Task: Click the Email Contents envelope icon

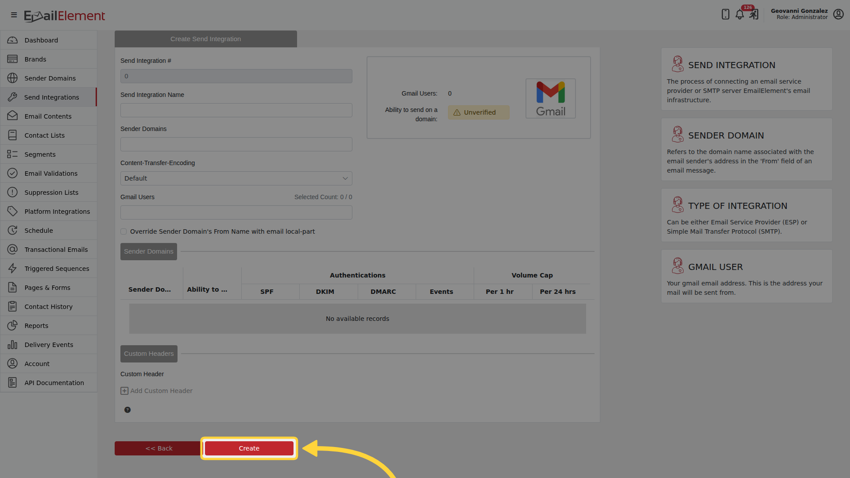Action: tap(12, 116)
